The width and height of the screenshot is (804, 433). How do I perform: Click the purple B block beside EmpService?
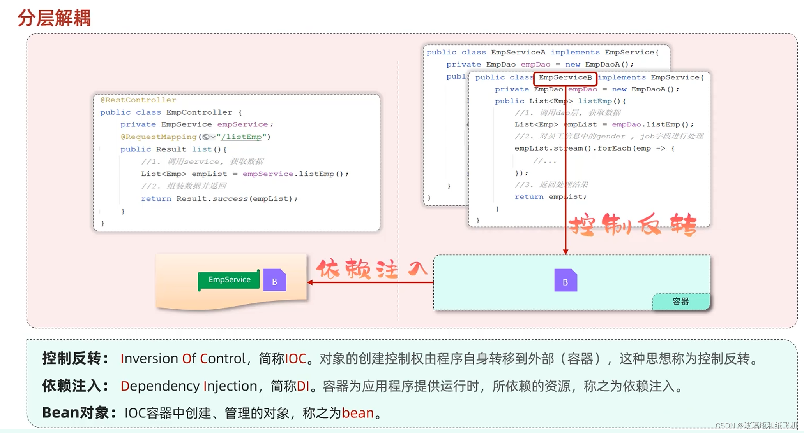275,280
